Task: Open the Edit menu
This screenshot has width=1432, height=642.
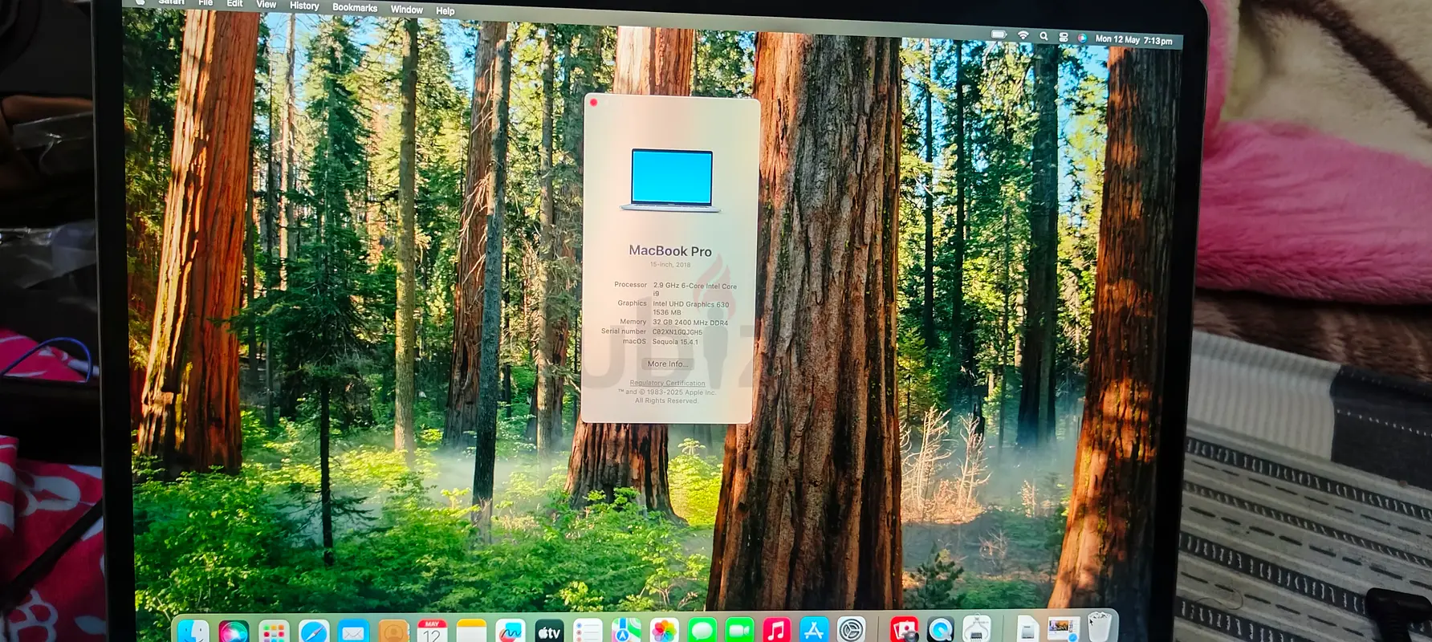Action: point(234,3)
